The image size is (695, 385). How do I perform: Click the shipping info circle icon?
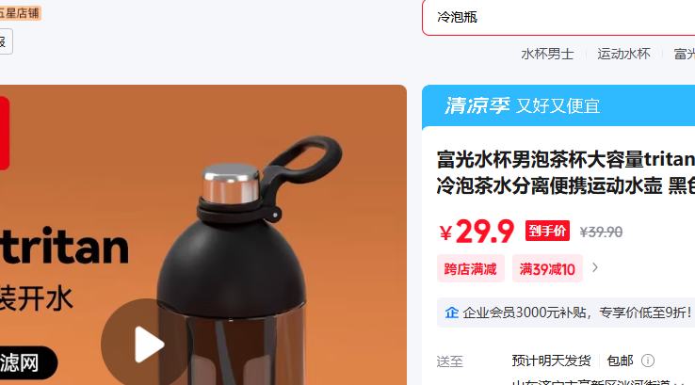(x=648, y=361)
